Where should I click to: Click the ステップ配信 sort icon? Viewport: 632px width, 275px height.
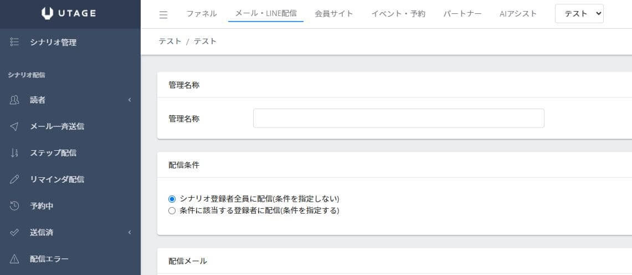point(14,153)
